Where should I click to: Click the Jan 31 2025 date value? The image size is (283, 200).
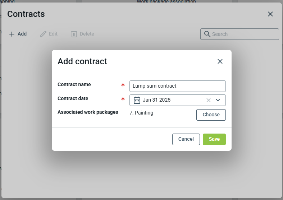pyautogui.click(x=157, y=100)
